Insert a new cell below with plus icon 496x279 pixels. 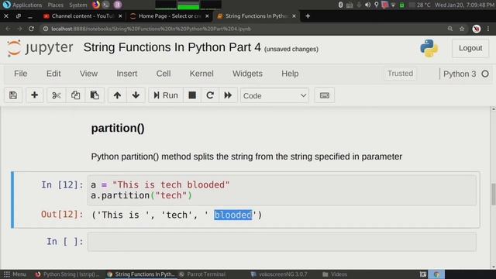34,95
